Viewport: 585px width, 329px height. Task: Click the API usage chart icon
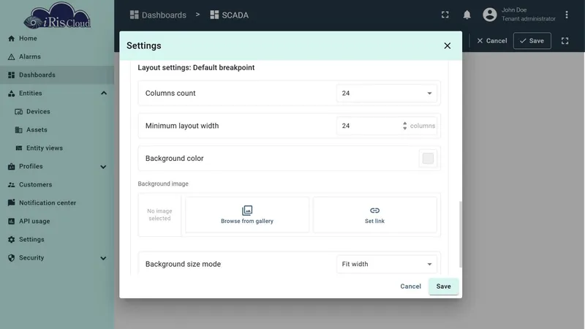(x=11, y=222)
